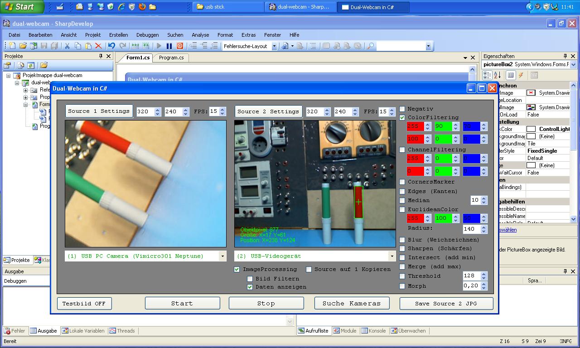Click the Cut scissors icon in toolbar

(x=67, y=46)
